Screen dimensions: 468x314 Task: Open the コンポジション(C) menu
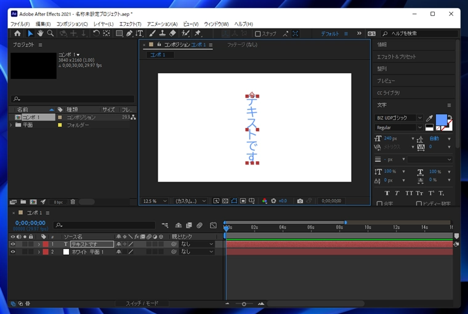pyautogui.click(x=72, y=24)
